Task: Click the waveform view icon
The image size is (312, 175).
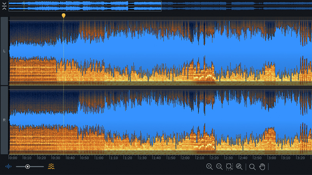Action: tap(8, 166)
